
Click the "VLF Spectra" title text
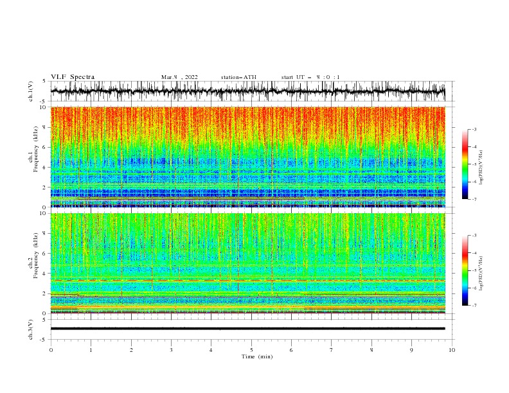pyautogui.click(x=73, y=77)
